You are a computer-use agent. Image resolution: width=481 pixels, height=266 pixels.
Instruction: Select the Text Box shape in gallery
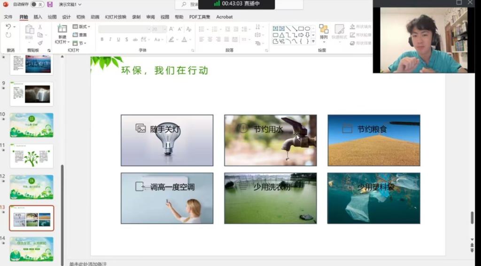tap(275, 29)
